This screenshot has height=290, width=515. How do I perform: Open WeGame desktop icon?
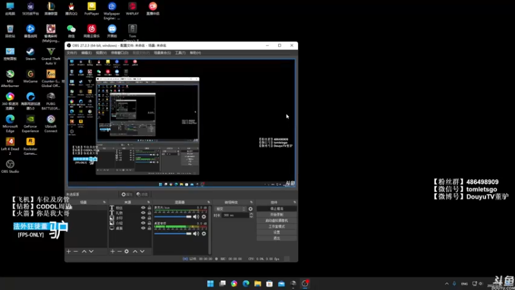click(x=30, y=77)
